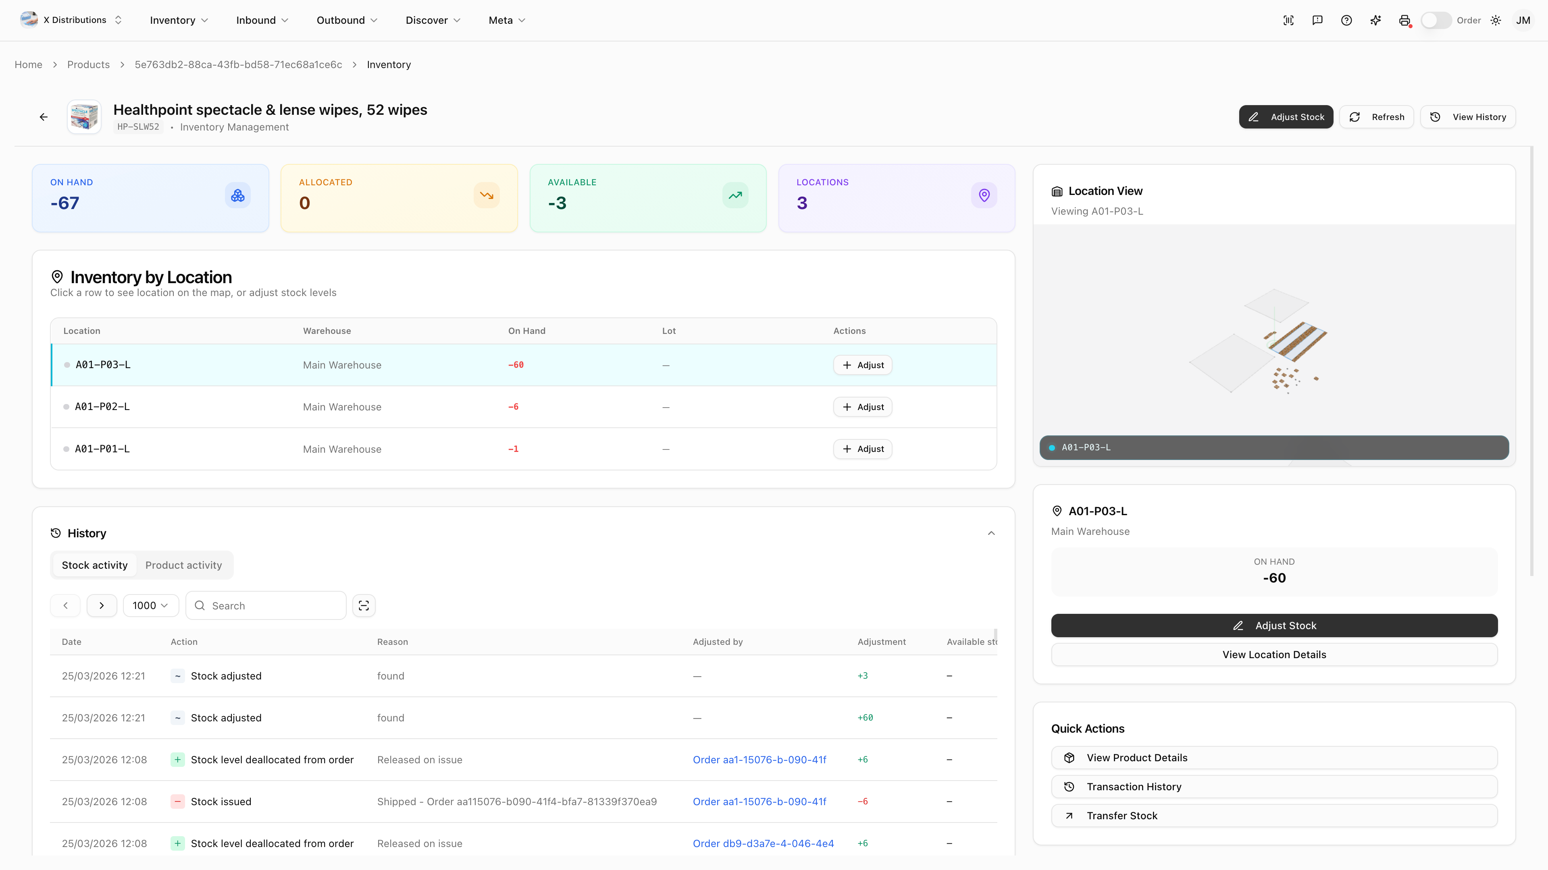The width and height of the screenshot is (1548, 870).
Task: Select the A01-P02-L location row
Action: coord(523,407)
